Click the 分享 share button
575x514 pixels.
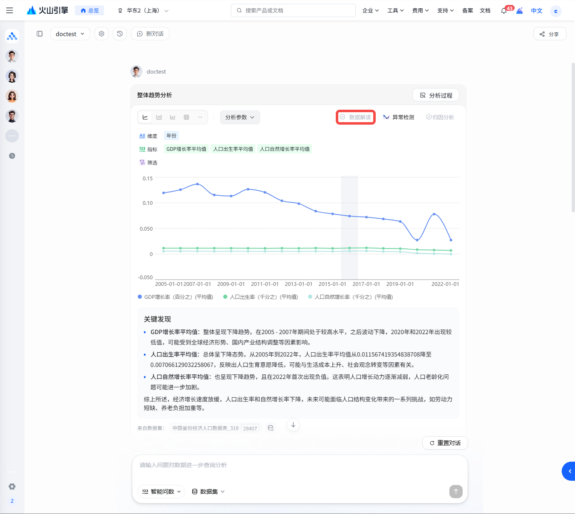[x=550, y=34]
